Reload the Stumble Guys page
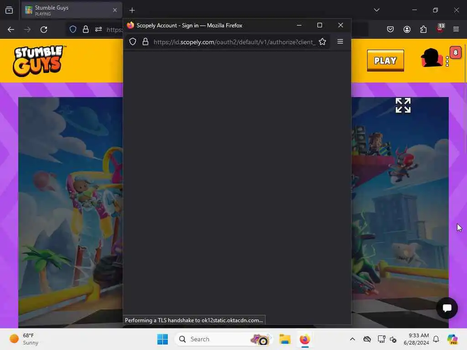 point(44,30)
